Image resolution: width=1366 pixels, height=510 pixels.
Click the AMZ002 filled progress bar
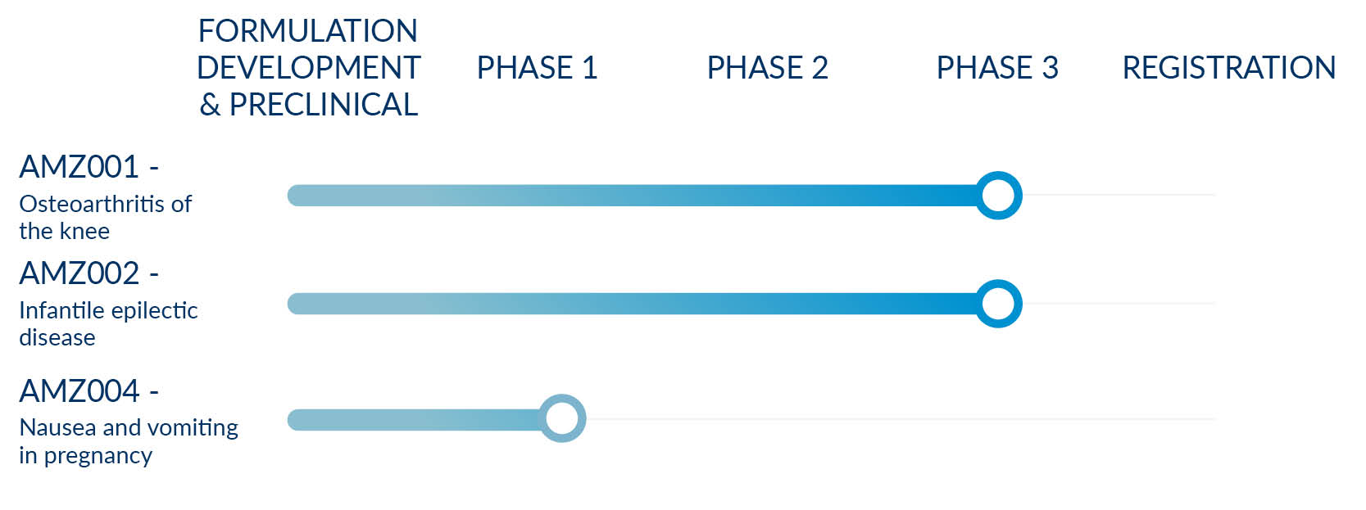[631, 304]
